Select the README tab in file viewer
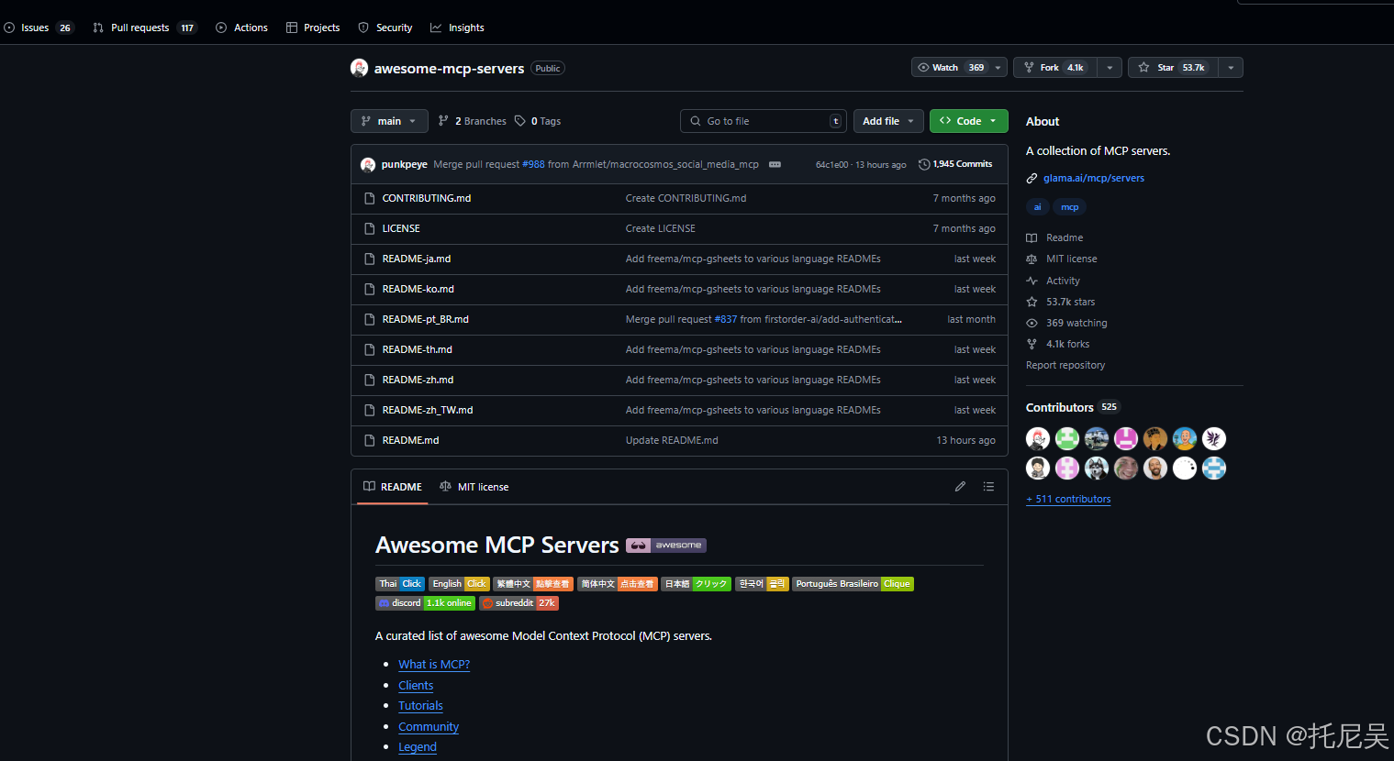 (393, 487)
